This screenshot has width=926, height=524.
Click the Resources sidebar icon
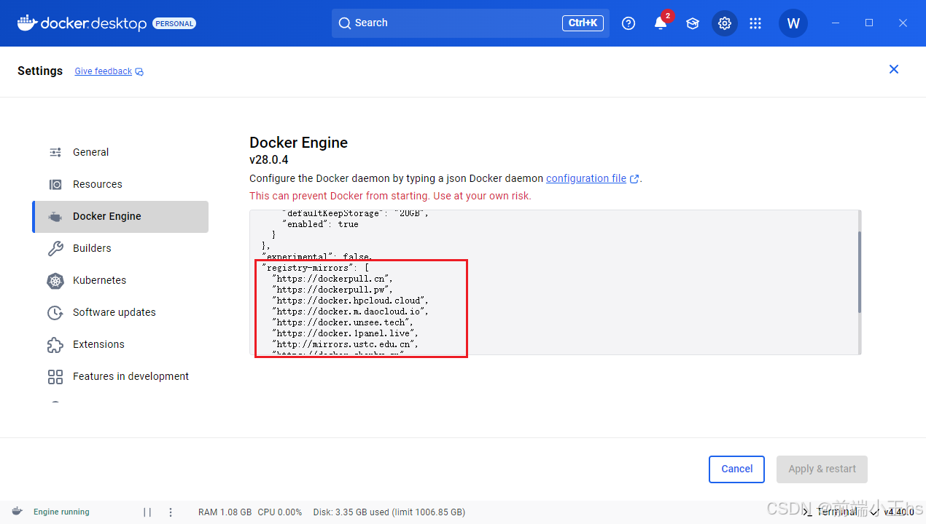click(x=55, y=184)
